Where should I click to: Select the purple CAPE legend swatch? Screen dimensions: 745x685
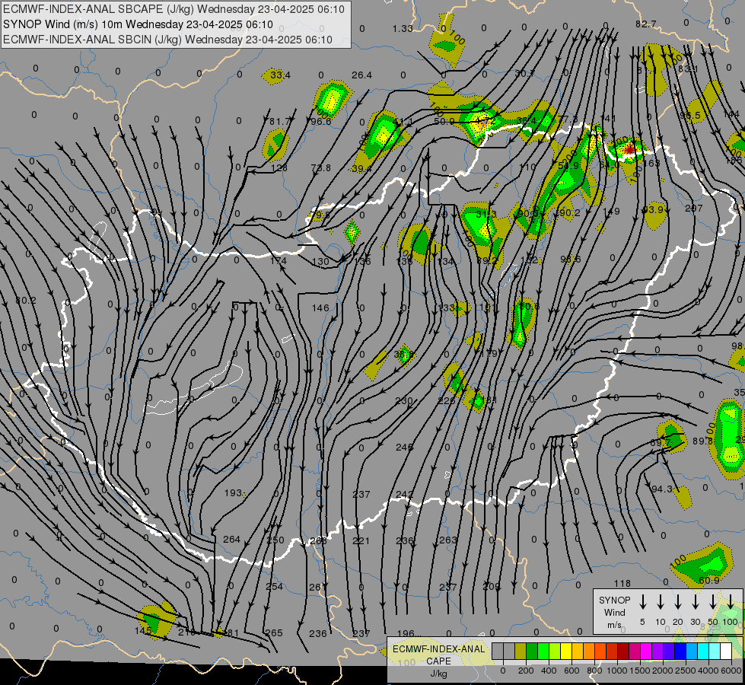(657, 651)
